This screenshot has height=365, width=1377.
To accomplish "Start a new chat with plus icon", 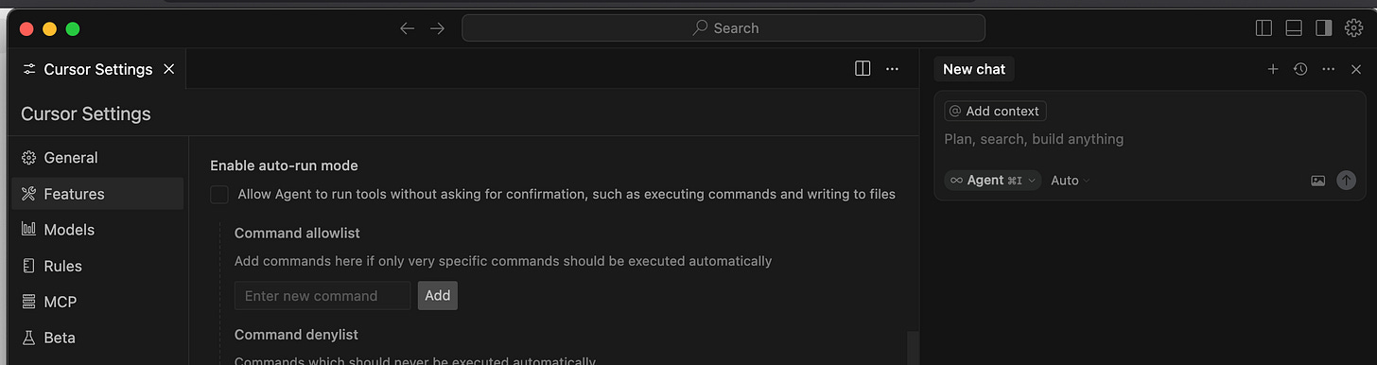I will pos(1273,69).
